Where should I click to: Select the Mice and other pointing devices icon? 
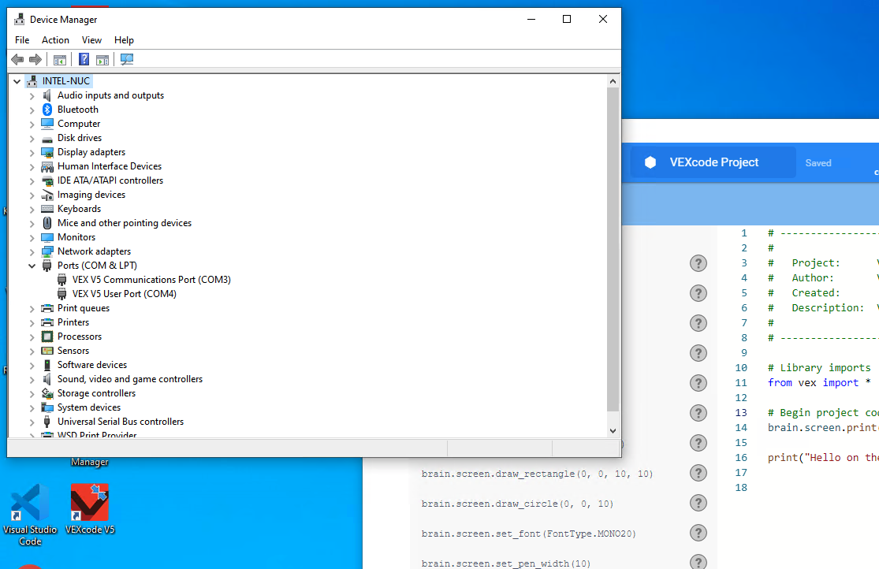coord(47,223)
